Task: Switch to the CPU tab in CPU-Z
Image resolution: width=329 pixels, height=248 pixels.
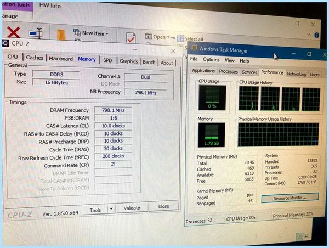Action: tap(13, 57)
